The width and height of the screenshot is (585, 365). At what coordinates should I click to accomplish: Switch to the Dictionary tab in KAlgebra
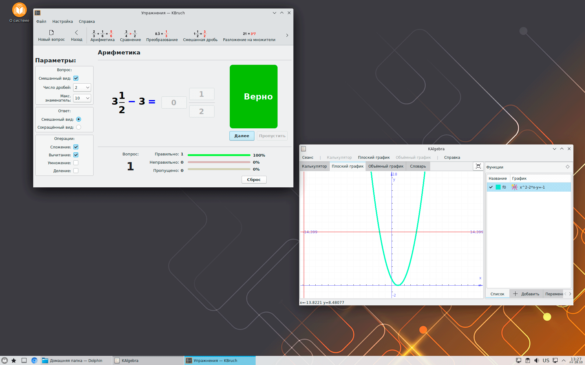[x=418, y=166]
